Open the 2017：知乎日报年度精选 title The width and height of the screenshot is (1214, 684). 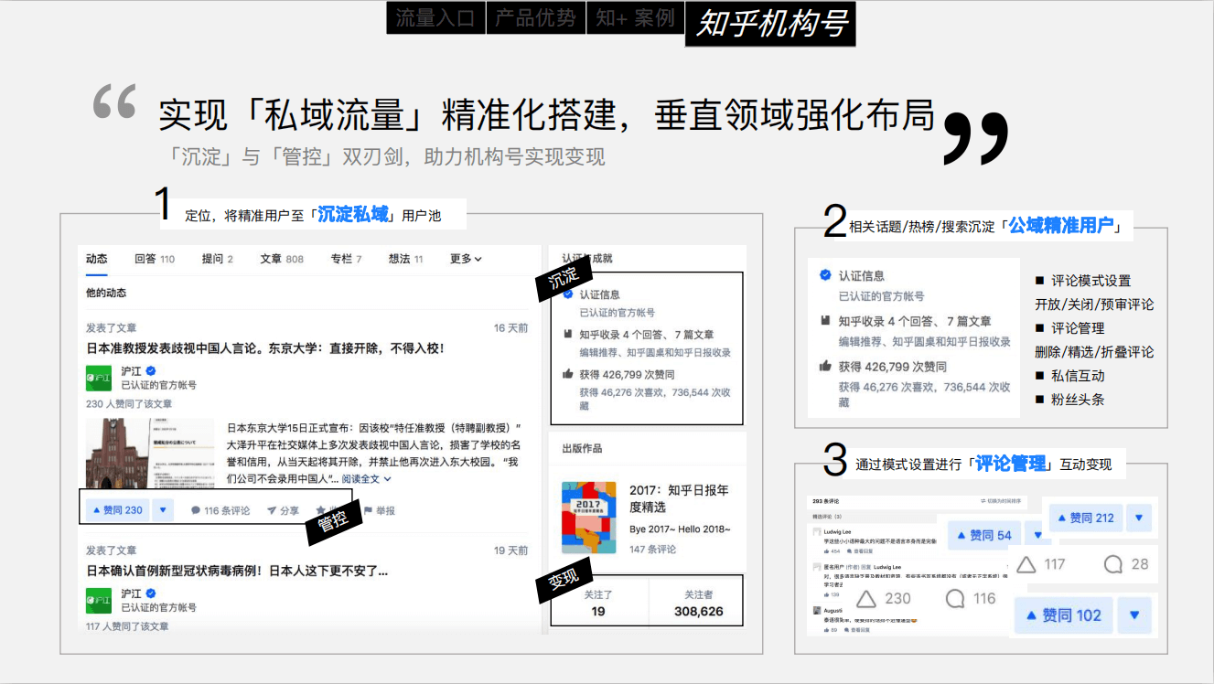click(x=679, y=498)
